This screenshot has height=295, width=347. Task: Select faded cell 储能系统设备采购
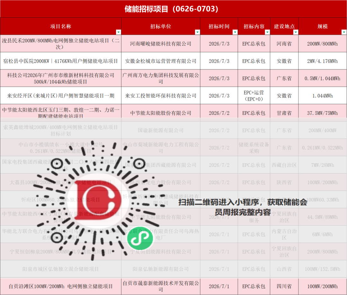pyautogui.click(x=254, y=147)
